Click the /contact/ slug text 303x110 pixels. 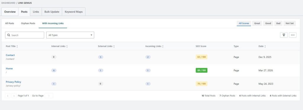click(x=10, y=59)
